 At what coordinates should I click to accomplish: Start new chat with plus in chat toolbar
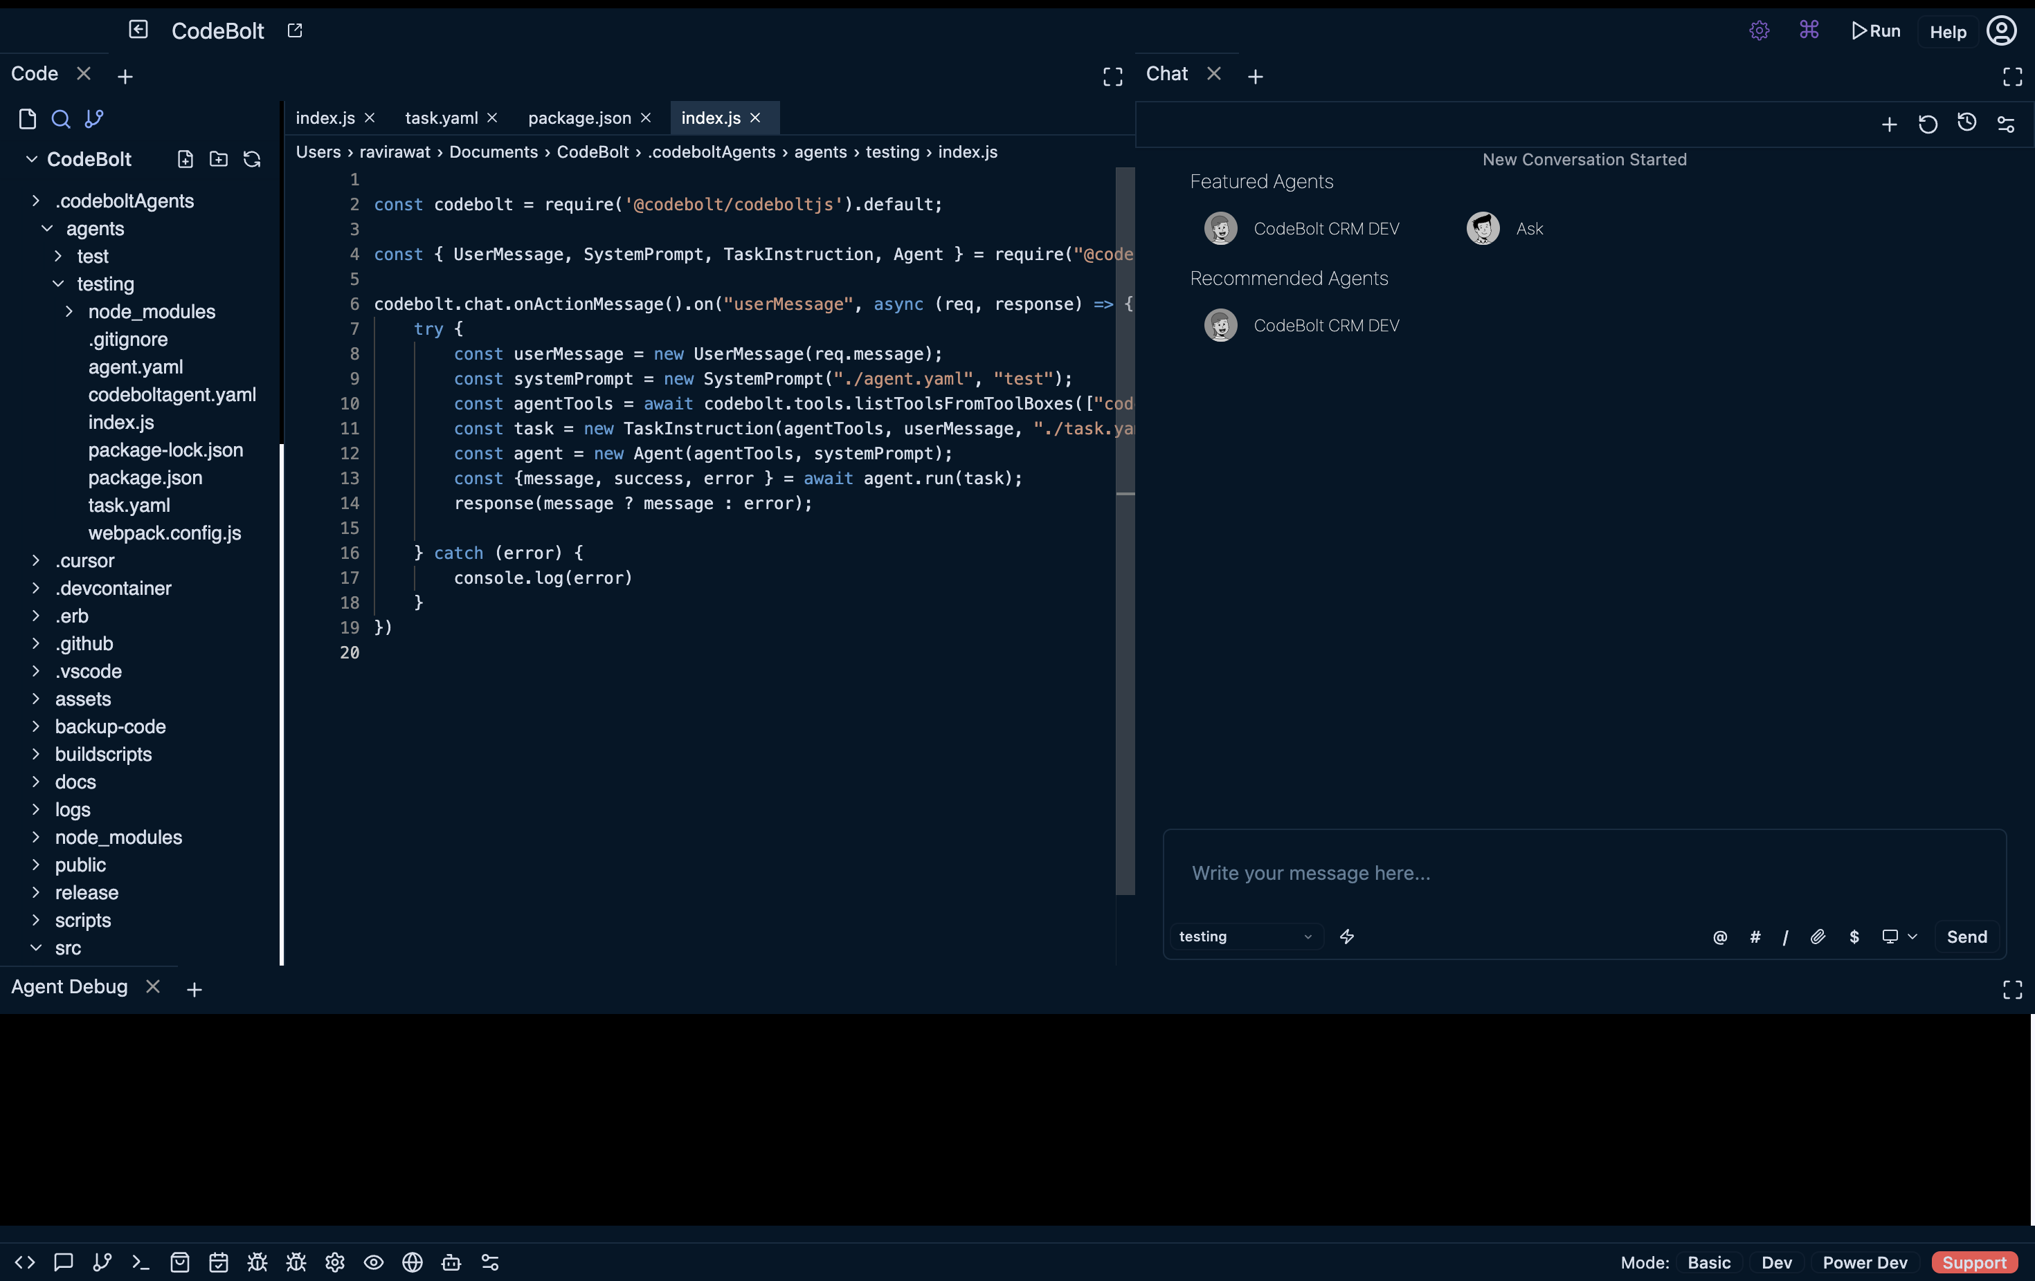[1890, 125]
